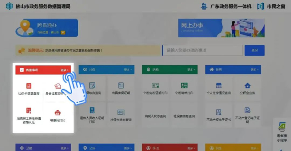Select 不动产权电子证书 icon
The width and height of the screenshot is (291, 151).
(219, 112)
